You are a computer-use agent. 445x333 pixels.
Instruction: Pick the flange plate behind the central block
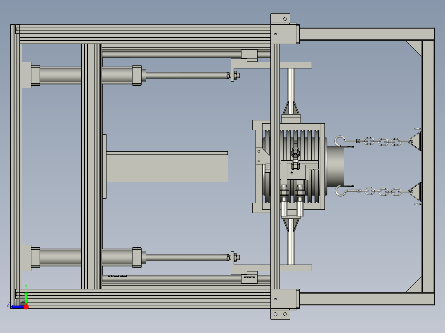tap(104, 166)
